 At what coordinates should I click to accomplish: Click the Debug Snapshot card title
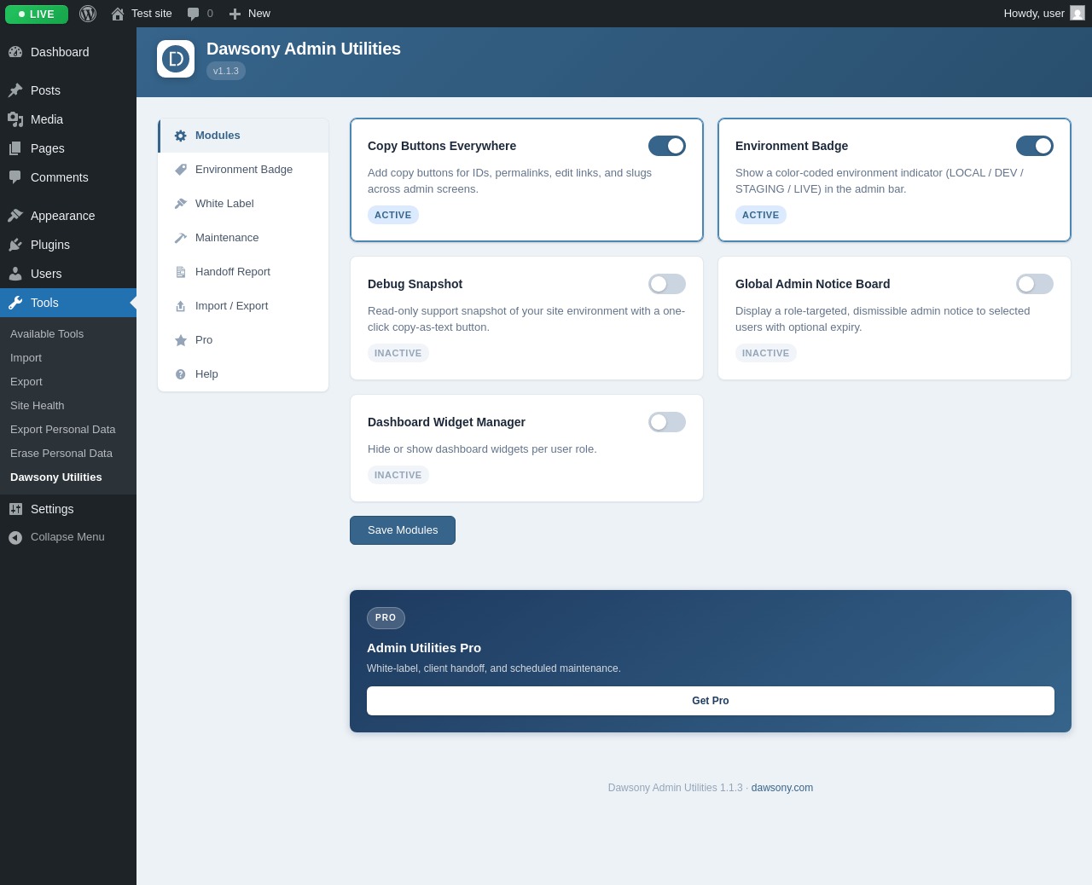415,284
